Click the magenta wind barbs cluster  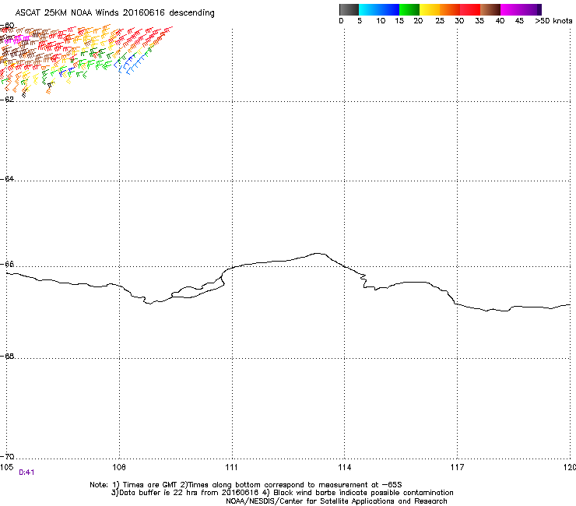tap(17, 40)
